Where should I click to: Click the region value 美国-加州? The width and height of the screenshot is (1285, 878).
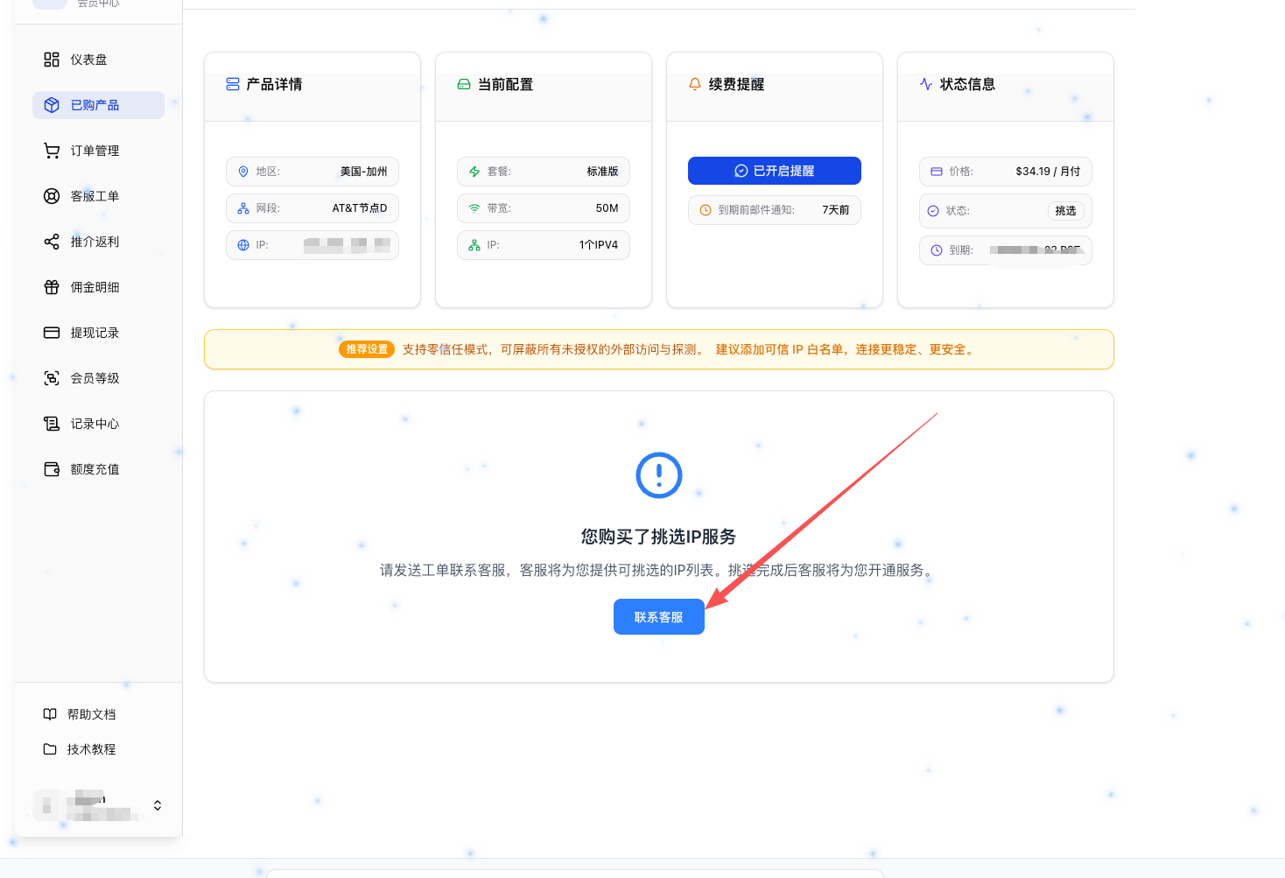pyautogui.click(x=363, y=172)
